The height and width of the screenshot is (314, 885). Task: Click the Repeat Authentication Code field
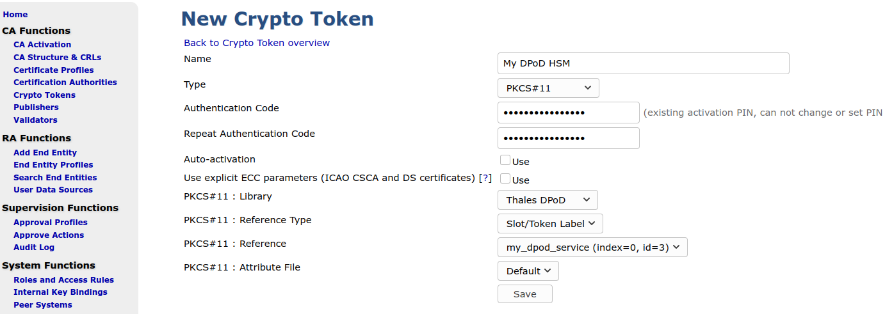click(x=568, y=138)
